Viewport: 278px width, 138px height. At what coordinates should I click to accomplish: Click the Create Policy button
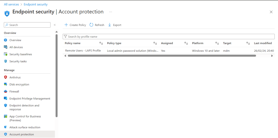pyautogui.click(x=75, y=25)
